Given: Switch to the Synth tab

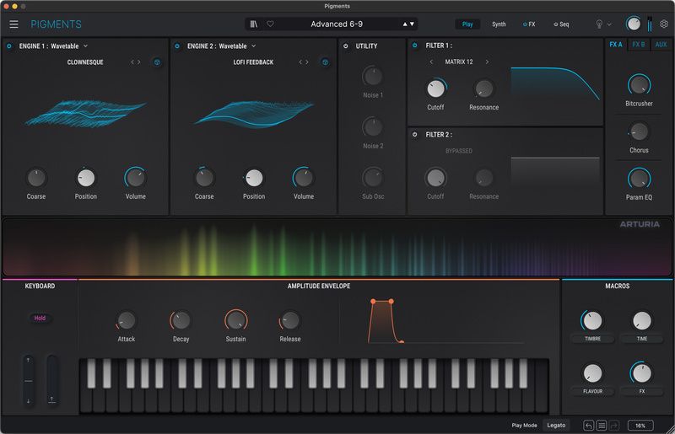Looking at the screenshot, I should (499, 24).
